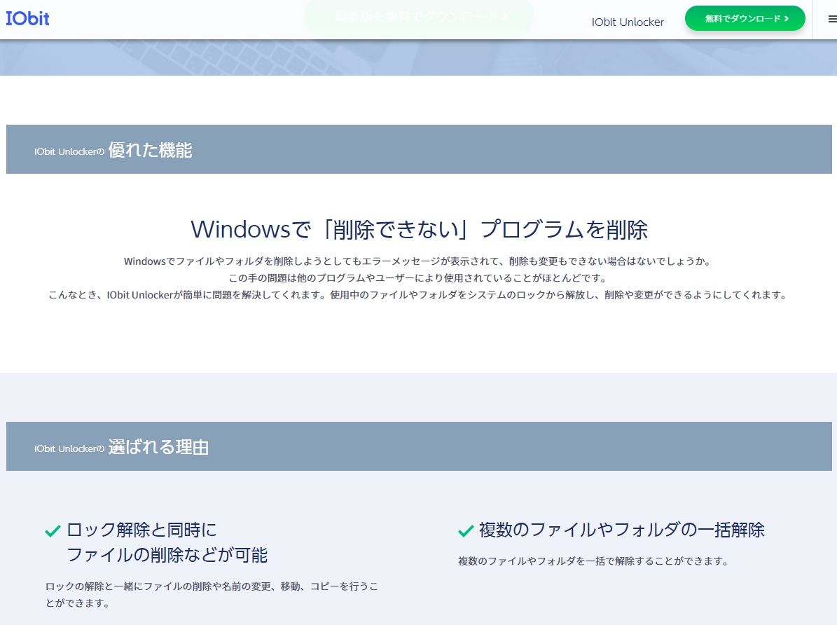Click sentence starting Windowsでファイルやフォルダを削除しよう
Screen dimensions: 837x625
[x=417, y=261]
